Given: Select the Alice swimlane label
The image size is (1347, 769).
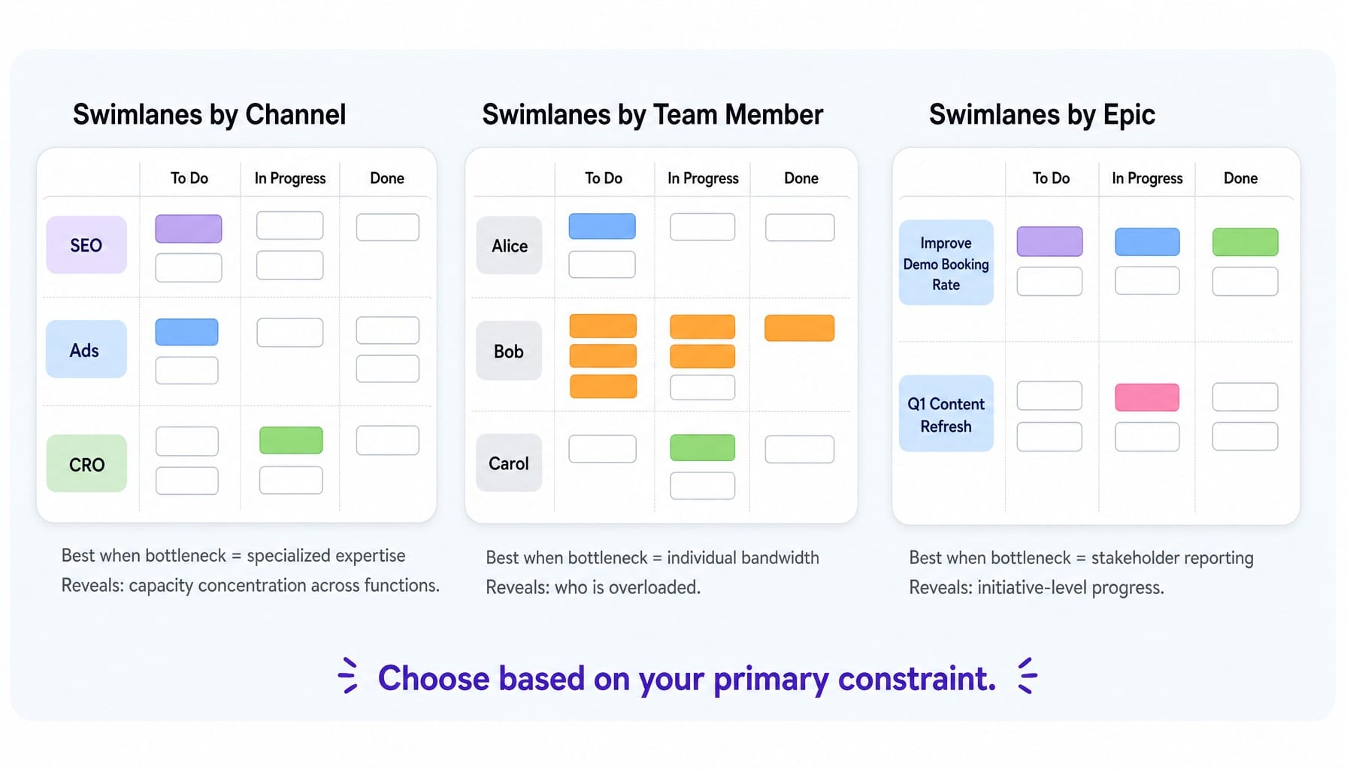Looking at the screenshot, I should (509, 245).
